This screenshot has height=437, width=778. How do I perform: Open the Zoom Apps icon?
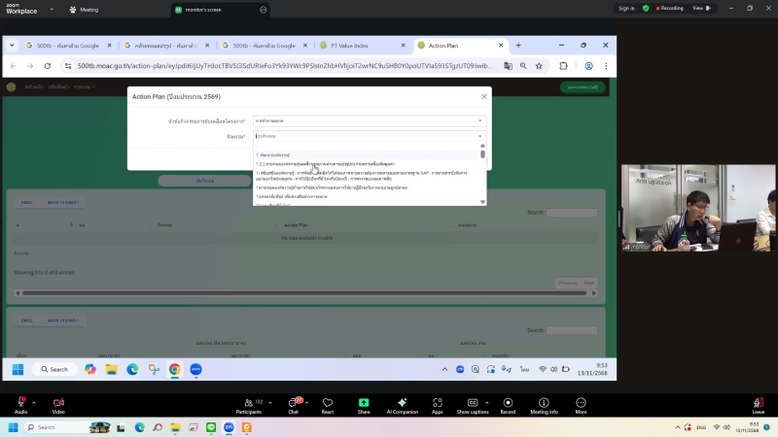[438, 402]
